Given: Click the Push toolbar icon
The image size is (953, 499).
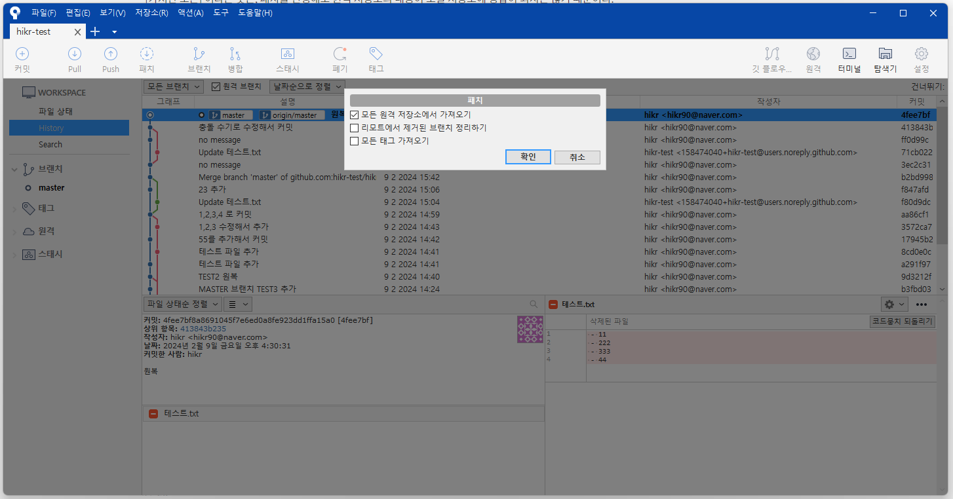Looking at the screenshot, I should [111, 60].
